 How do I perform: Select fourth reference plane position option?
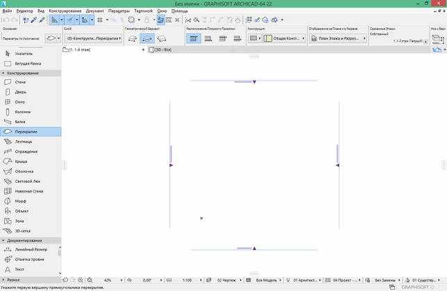click(237, 38)
